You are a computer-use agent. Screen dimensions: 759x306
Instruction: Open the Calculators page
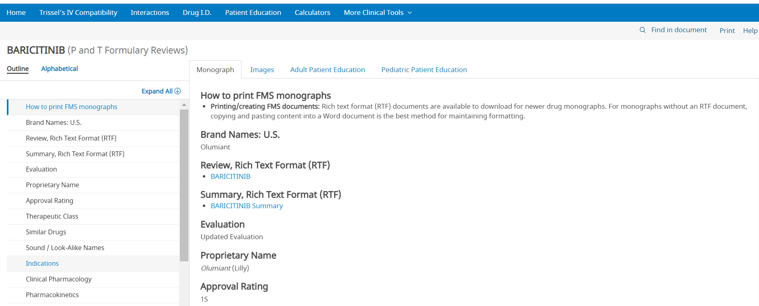pyautogui.click(x=312, y=12)
